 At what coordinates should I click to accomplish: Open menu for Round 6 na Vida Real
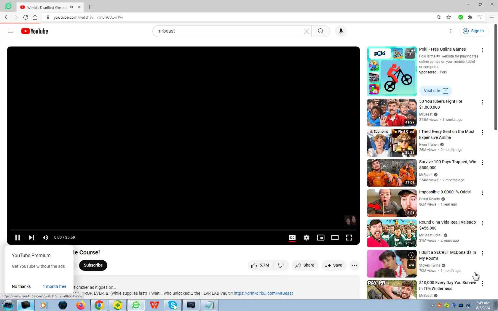tap(483, 223)
